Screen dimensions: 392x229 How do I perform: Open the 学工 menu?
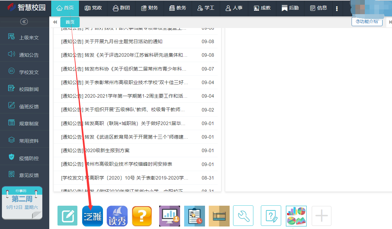pyautogui.click(x=206, y=8)
